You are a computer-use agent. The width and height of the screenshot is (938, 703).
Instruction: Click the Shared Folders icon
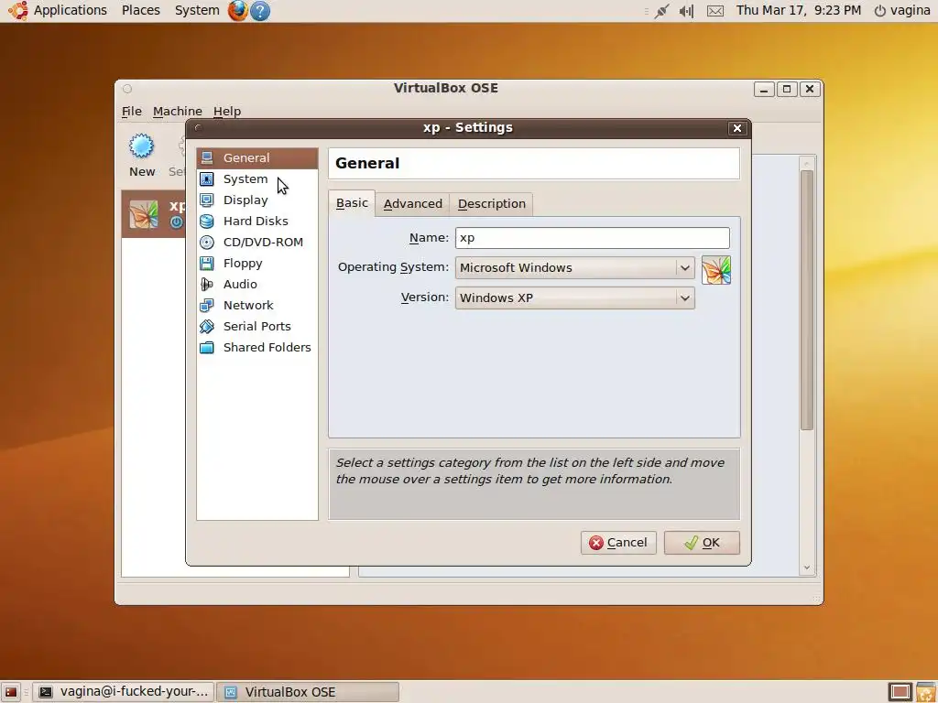(207, 347)
